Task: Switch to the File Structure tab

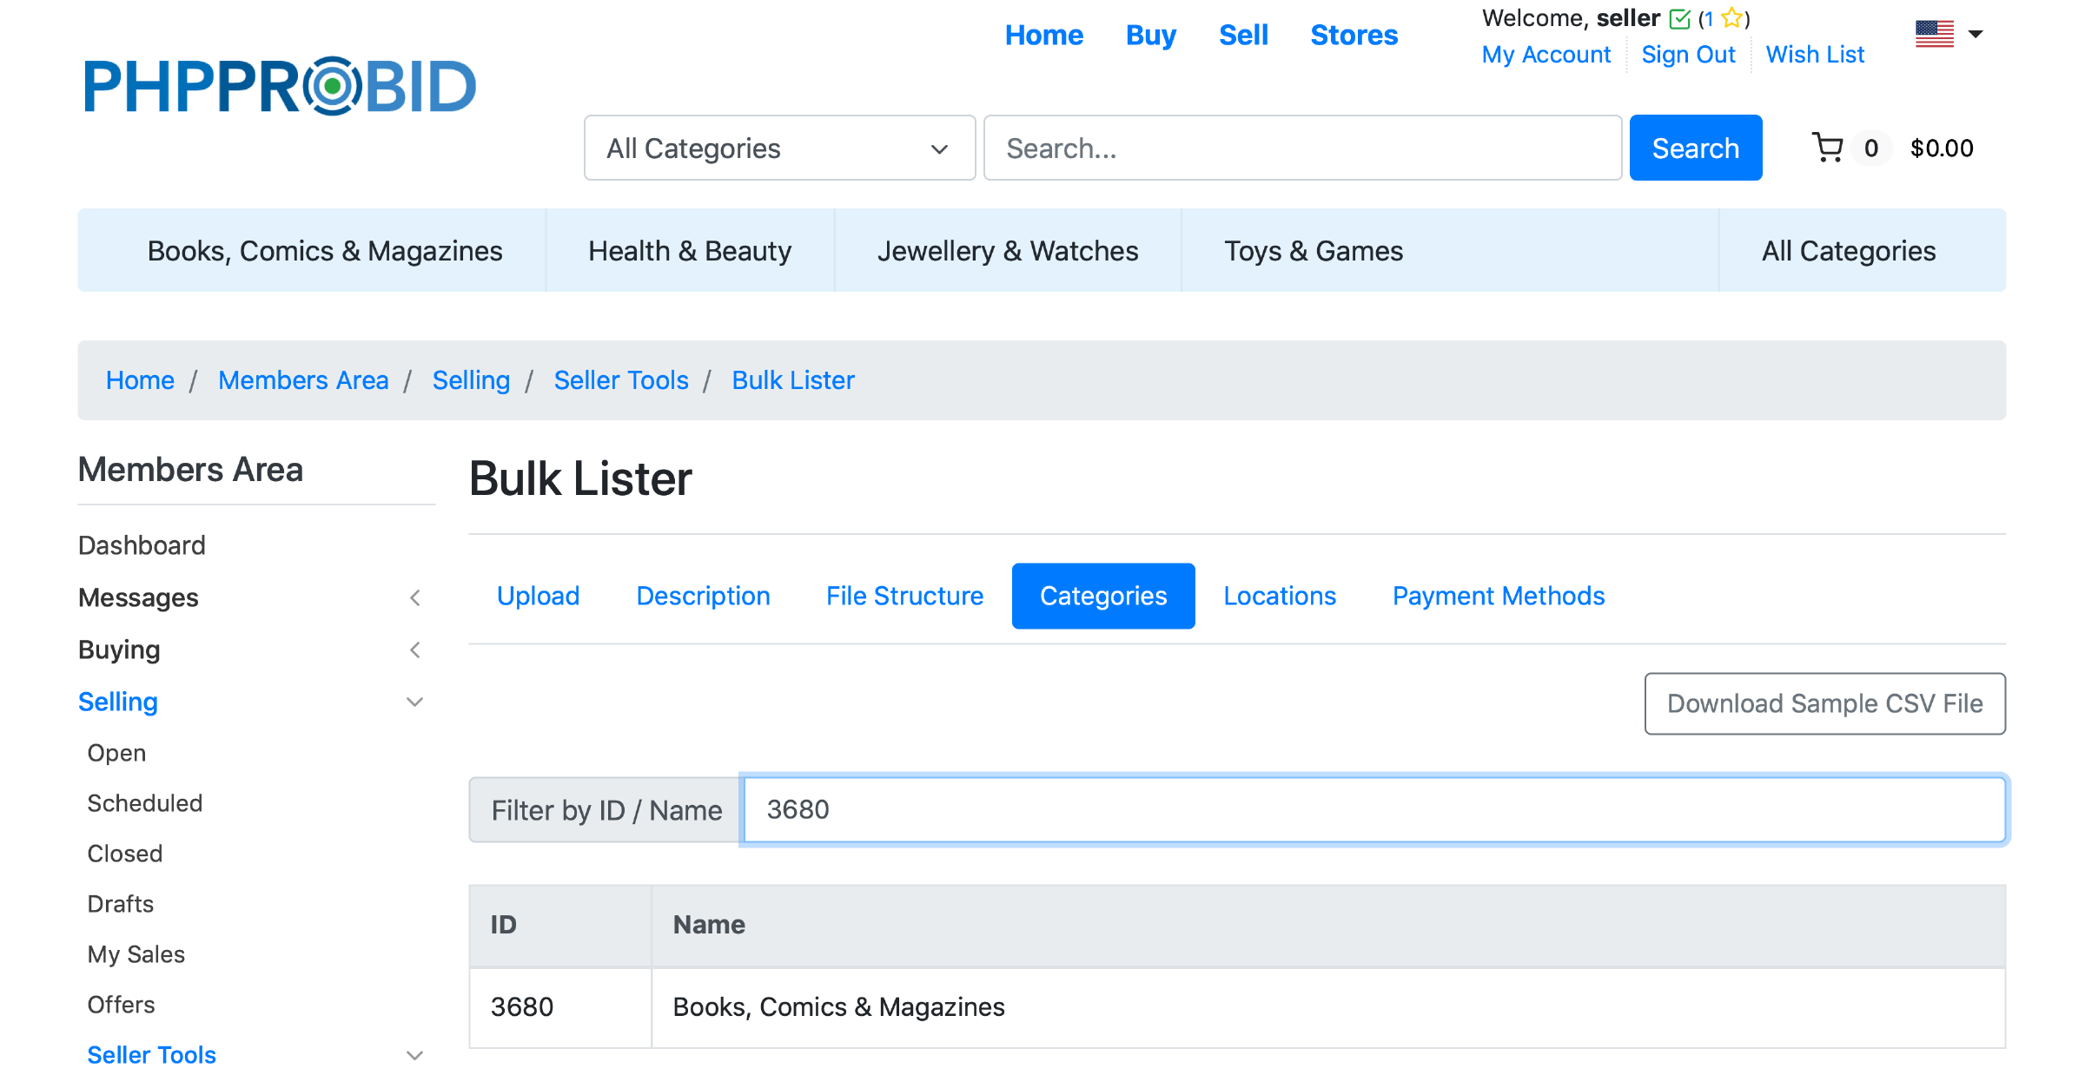Action: point(904,596)
